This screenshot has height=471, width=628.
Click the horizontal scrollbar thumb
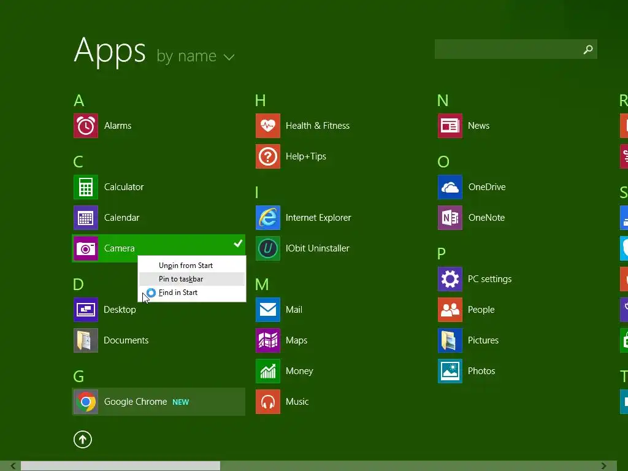(x=121, y=466)
